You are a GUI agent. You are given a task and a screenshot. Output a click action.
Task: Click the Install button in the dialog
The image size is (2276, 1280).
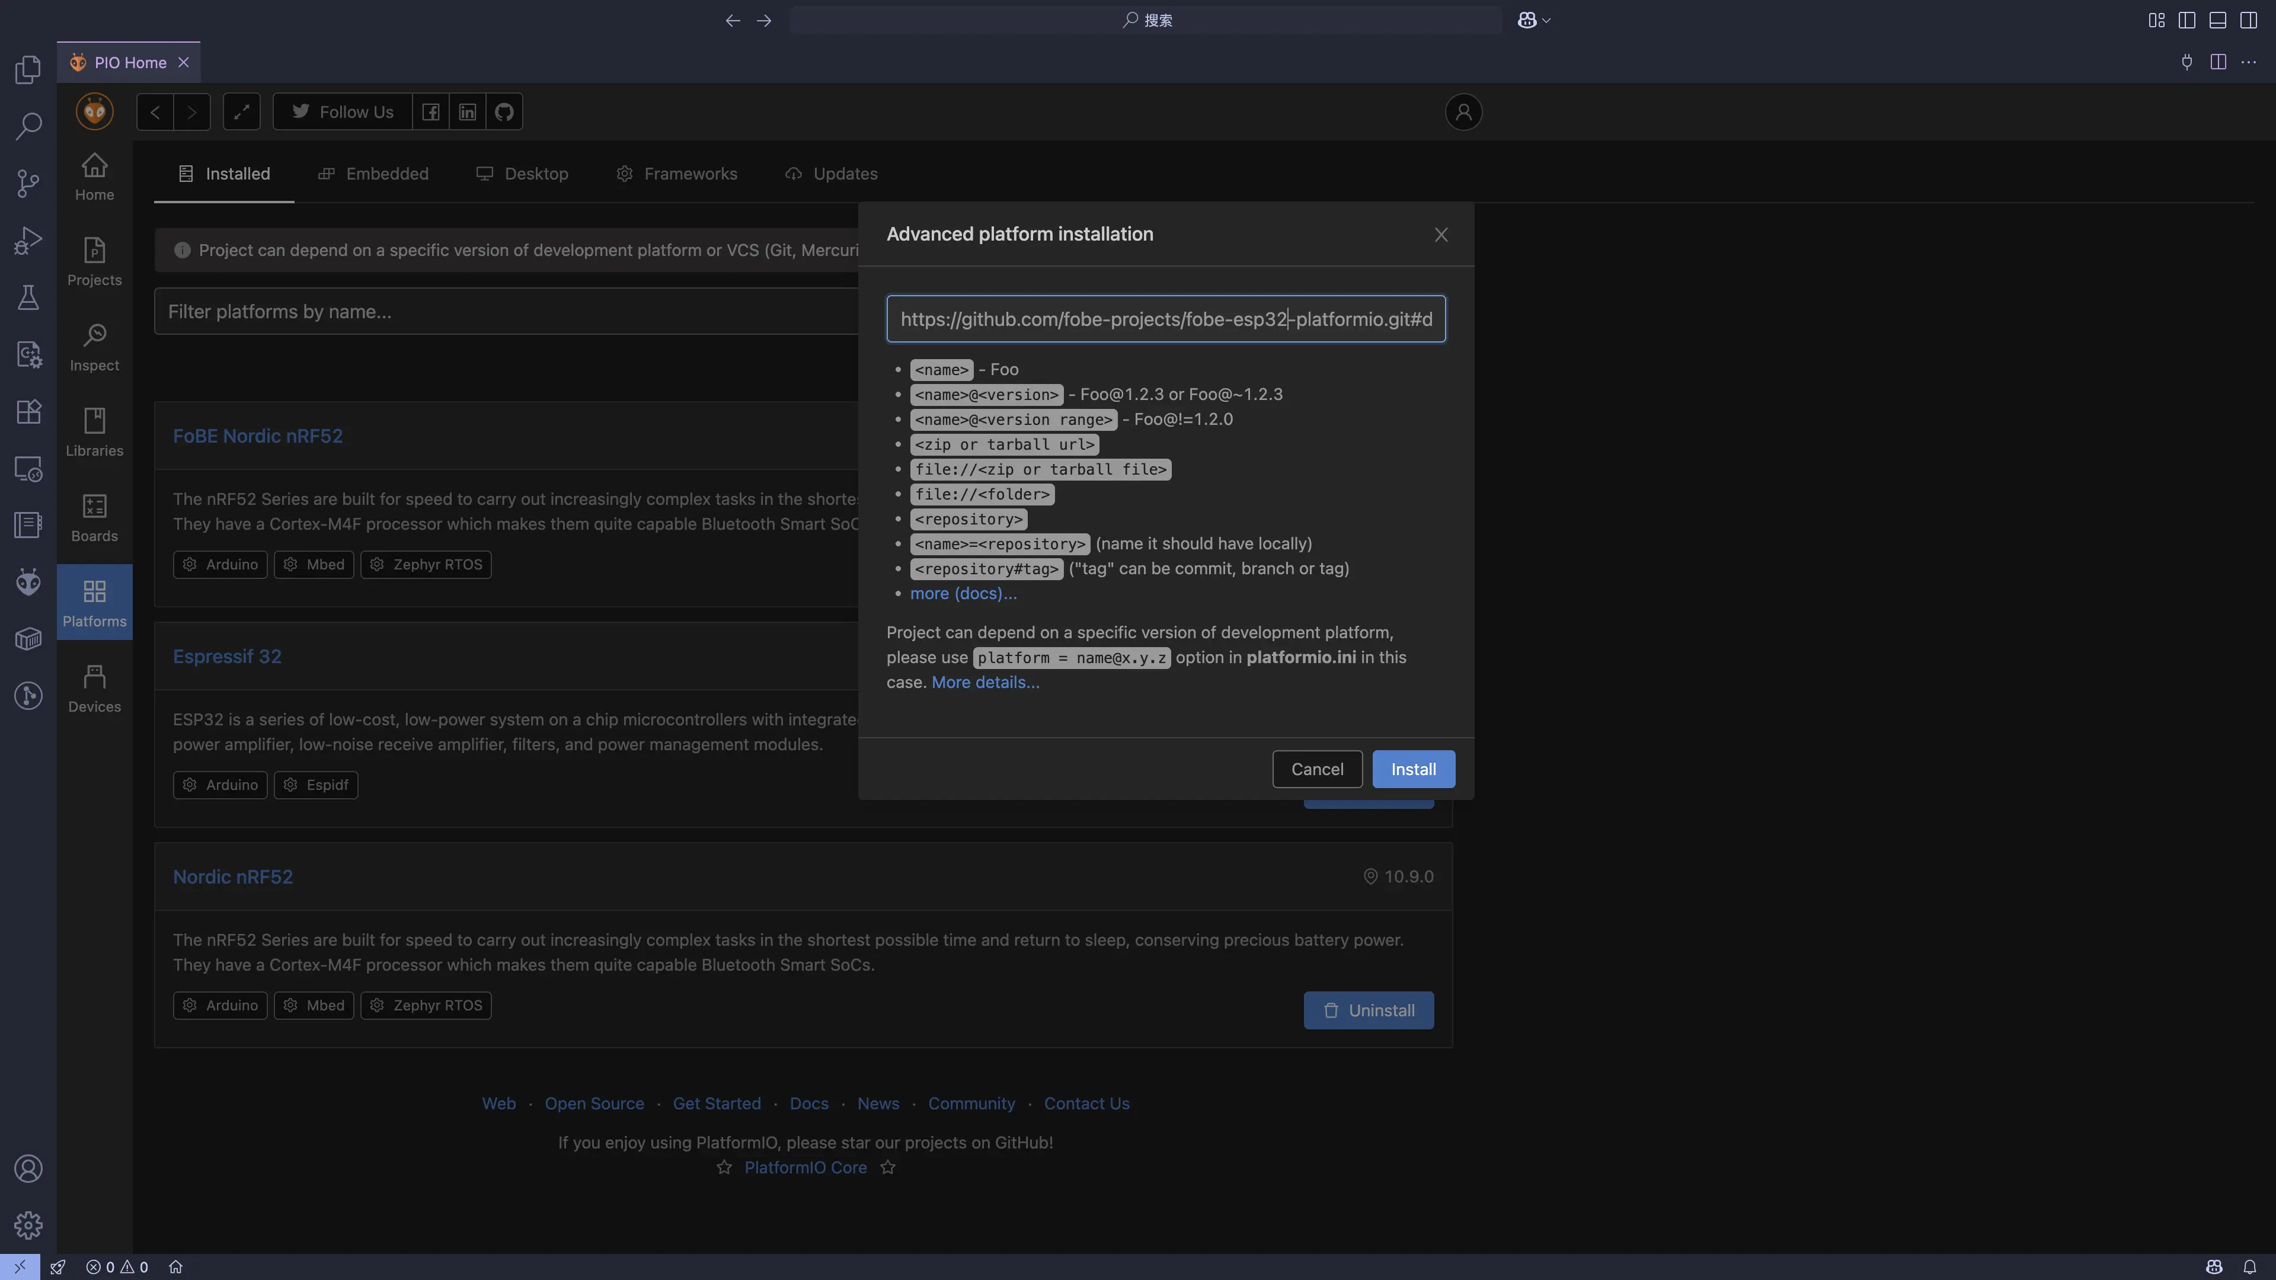pos(1414,769)
